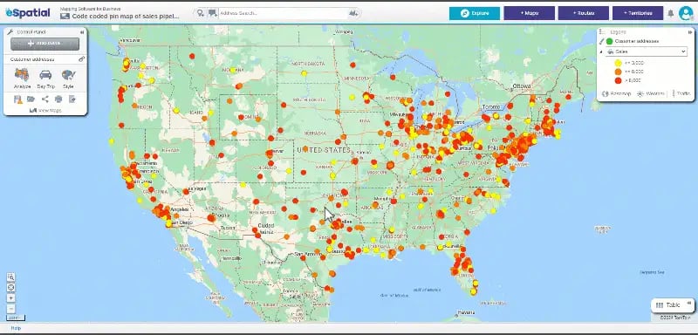Click the icon at right of Address Search
The width and height of the screenshot is (698, 335).
[353, 13]
